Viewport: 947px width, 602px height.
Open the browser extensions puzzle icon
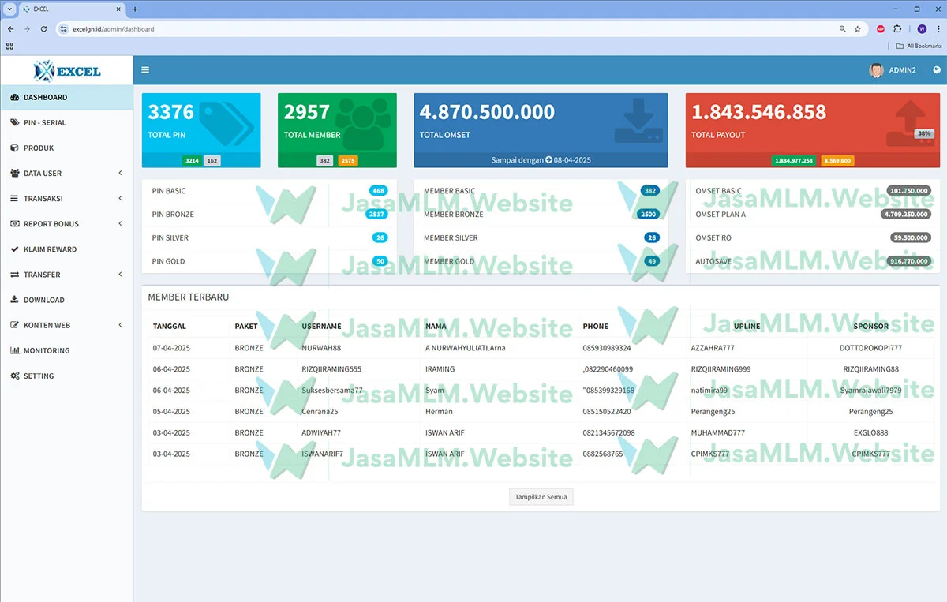[898, 29]
